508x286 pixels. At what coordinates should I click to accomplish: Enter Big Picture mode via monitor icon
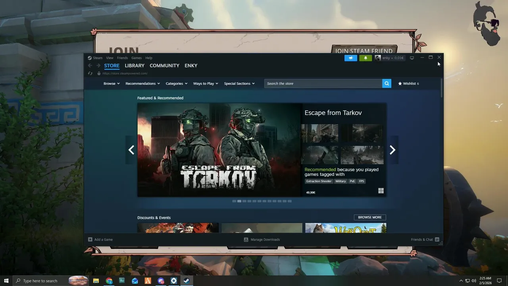click(x=412, y=58)
